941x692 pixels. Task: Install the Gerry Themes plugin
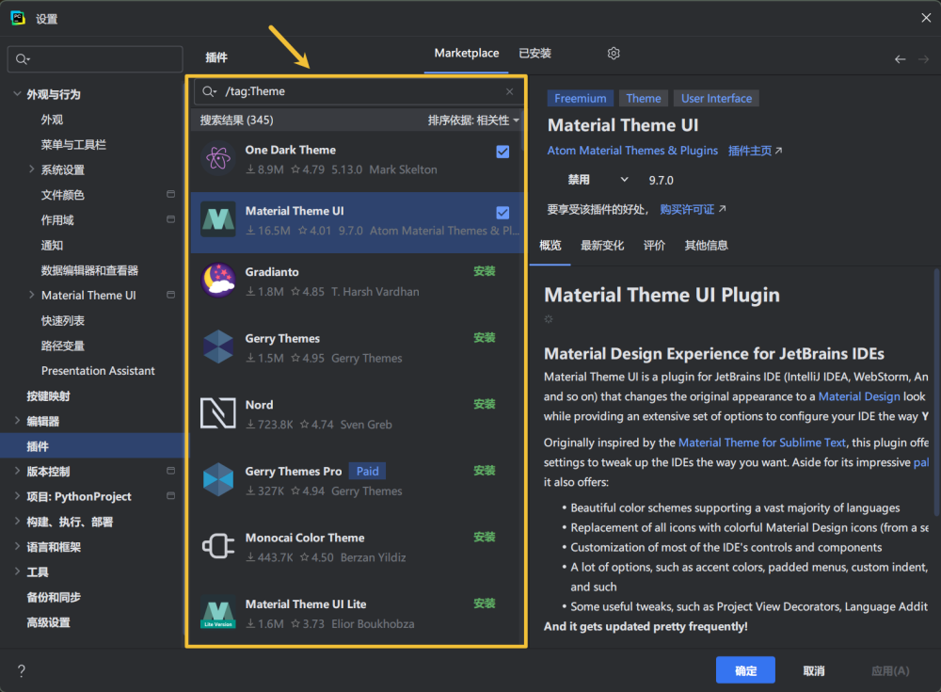(484, 338)
